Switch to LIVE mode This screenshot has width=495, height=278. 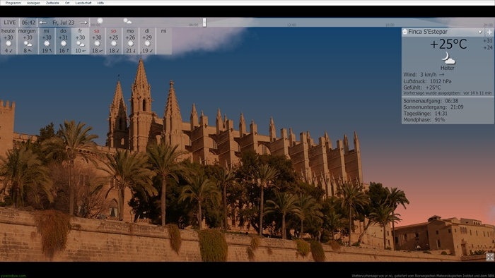[10, 23]
